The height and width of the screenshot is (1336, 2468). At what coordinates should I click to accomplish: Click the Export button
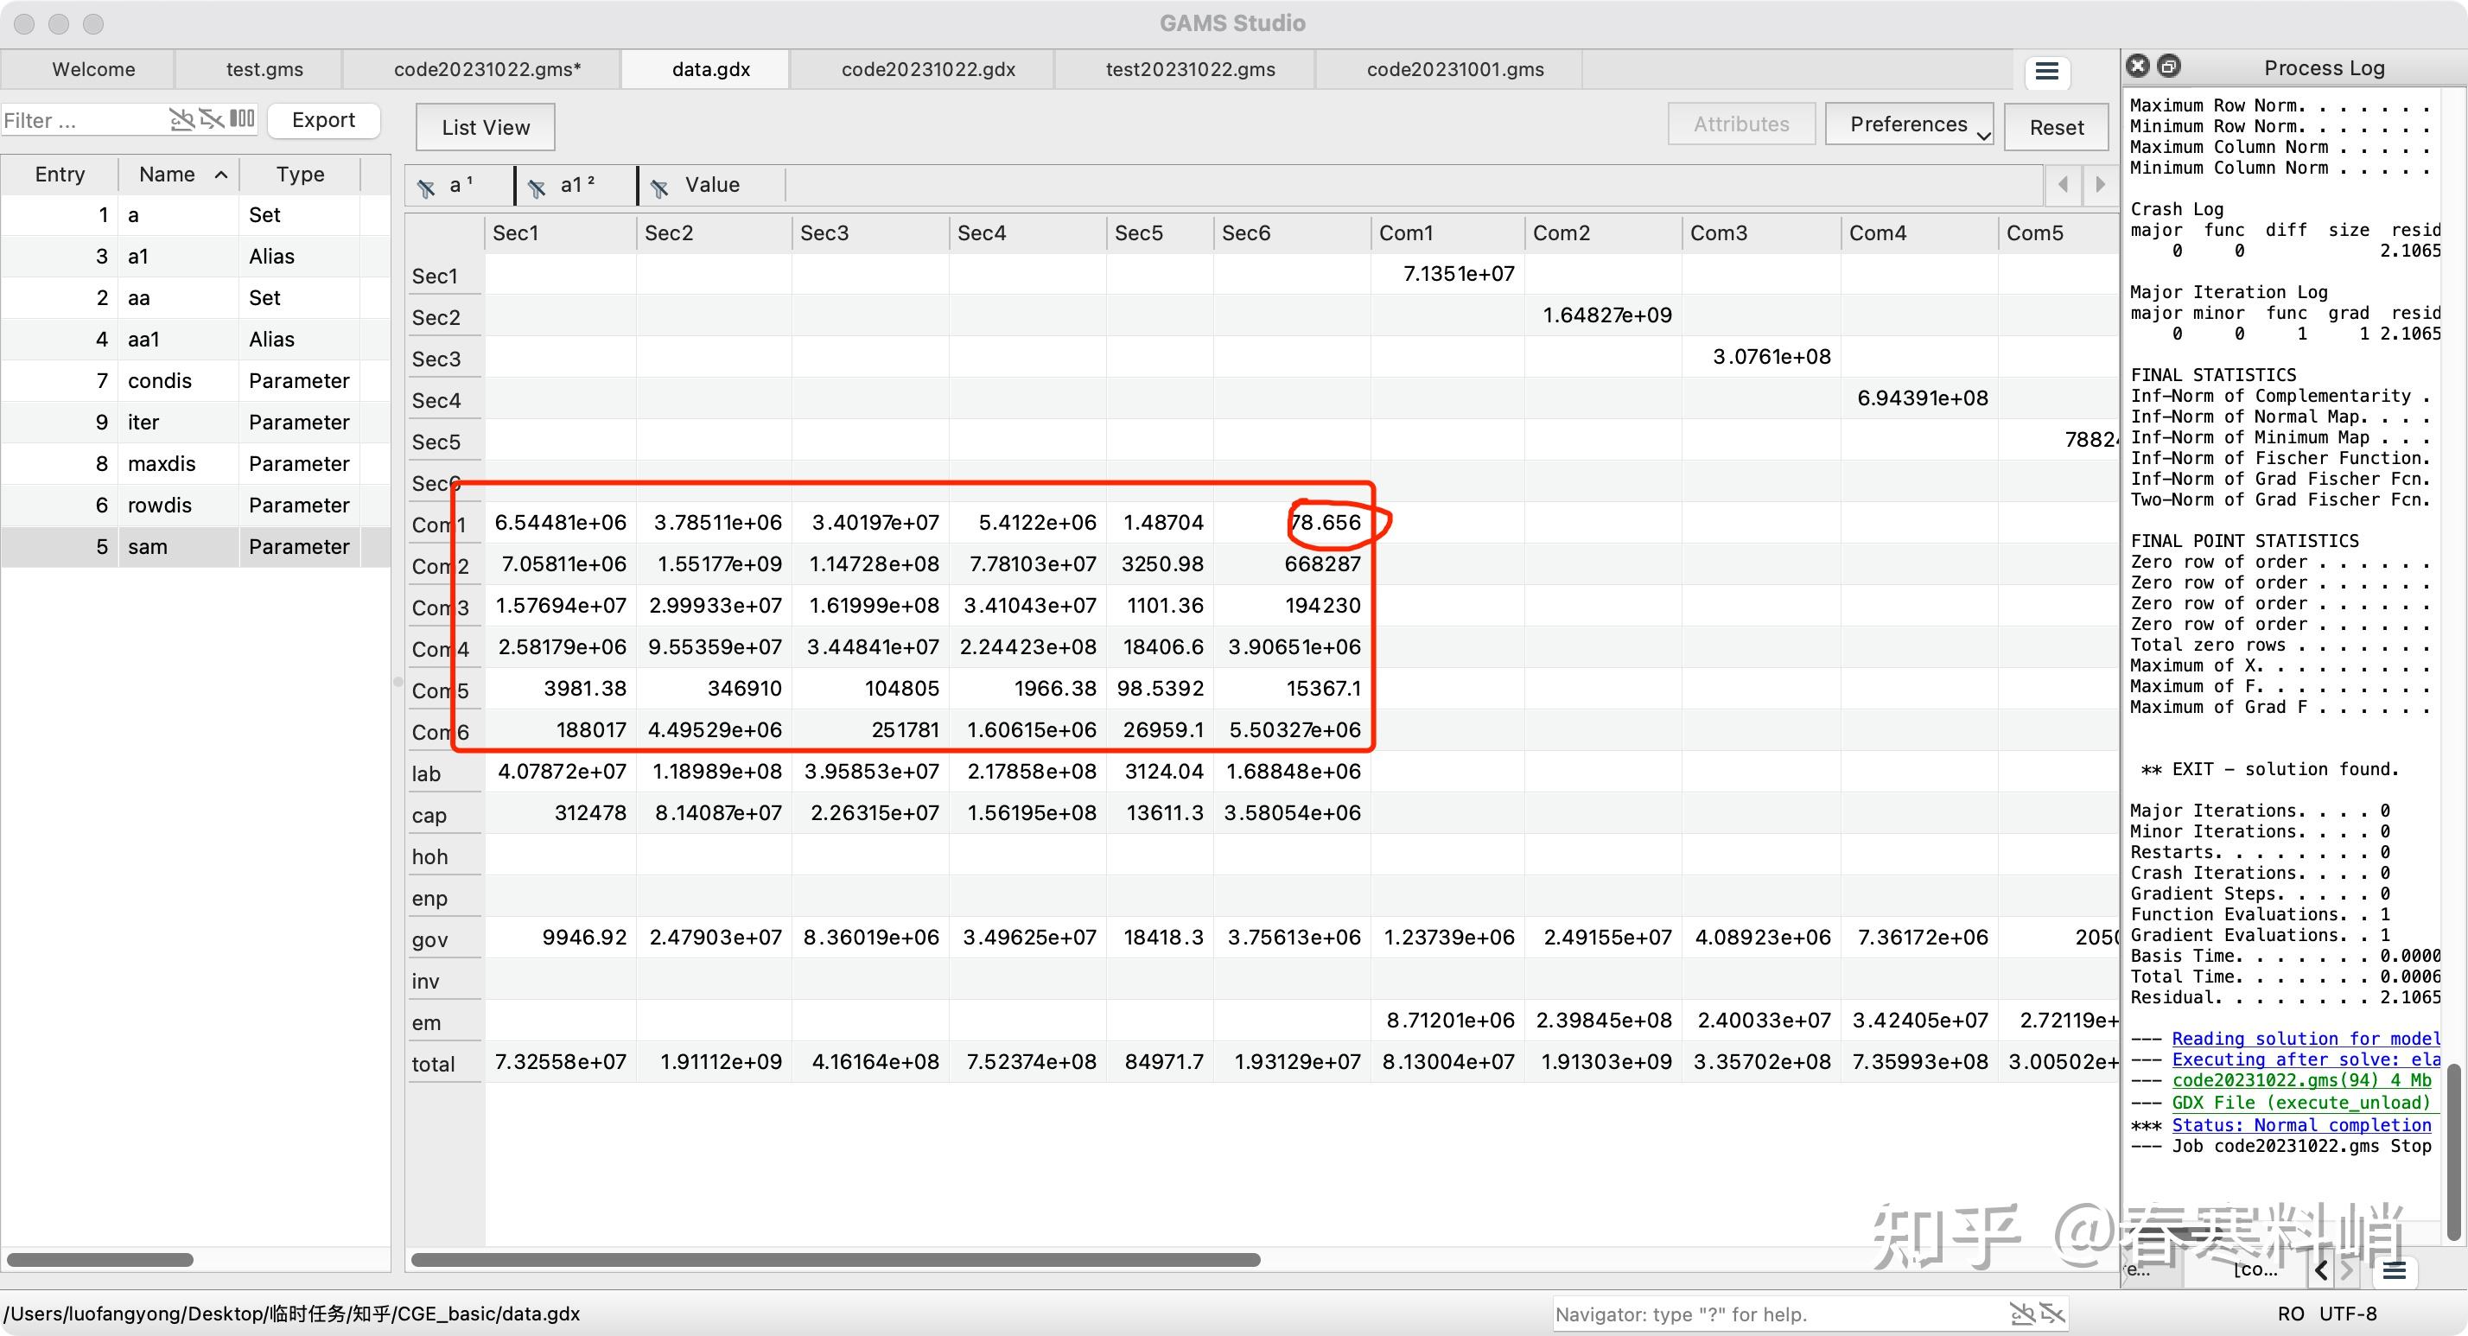tap(323, 120)
